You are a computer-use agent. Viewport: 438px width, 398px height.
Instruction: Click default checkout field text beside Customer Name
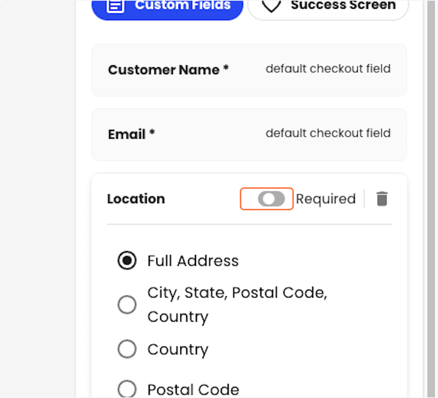(328, 69)
